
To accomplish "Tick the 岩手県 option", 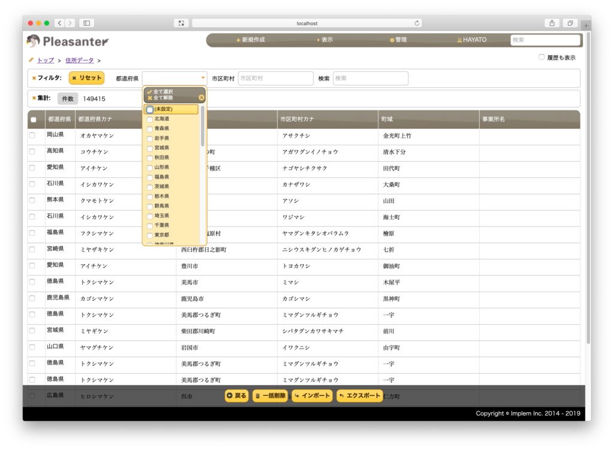I will (149, 139).
